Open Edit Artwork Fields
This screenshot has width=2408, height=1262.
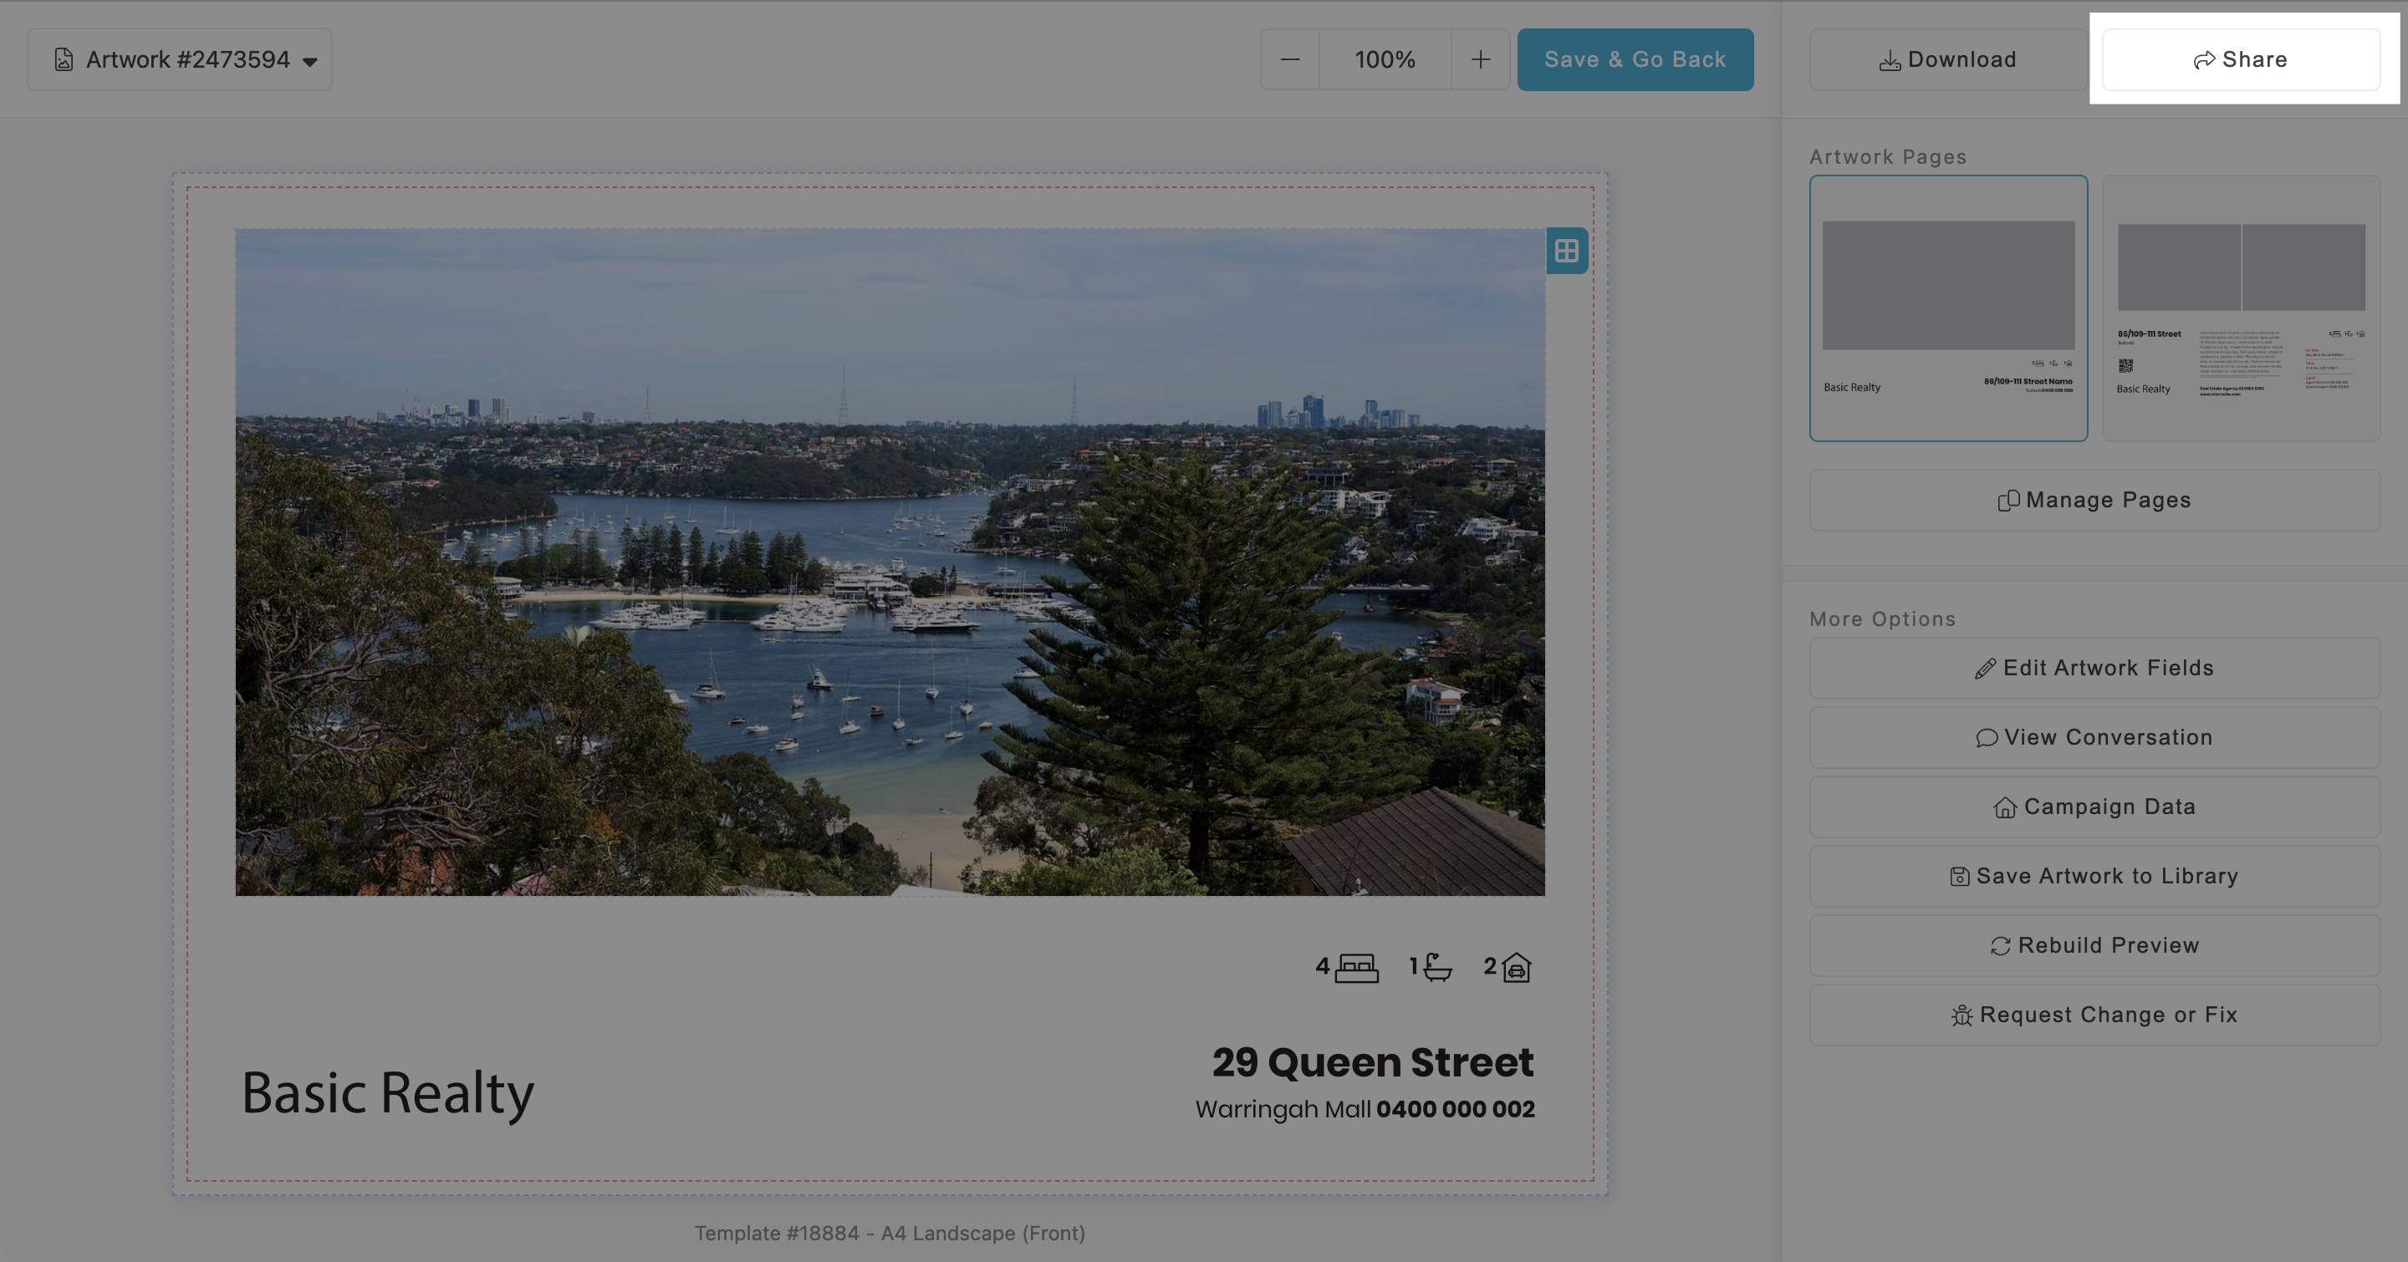[x=2094, y=668]
